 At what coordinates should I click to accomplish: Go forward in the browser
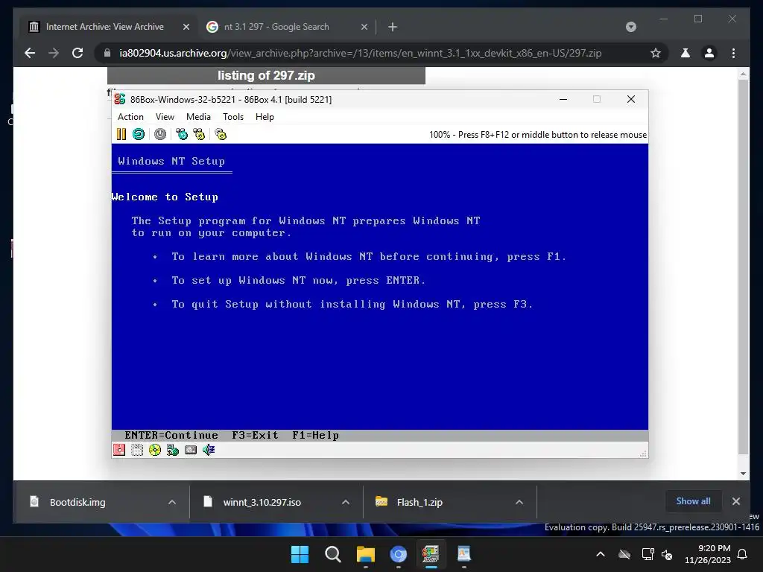pos(54,53)
